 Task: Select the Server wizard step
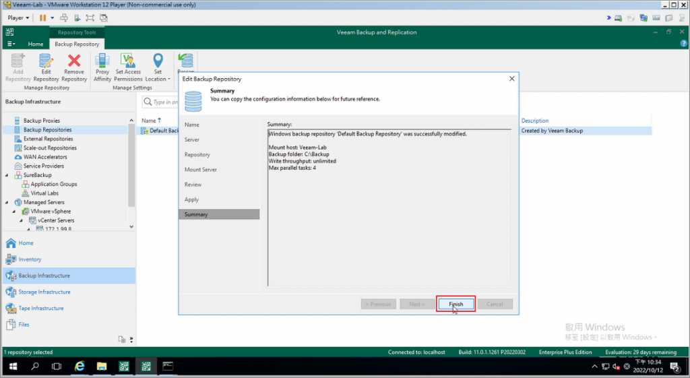(x=192, y=140)
